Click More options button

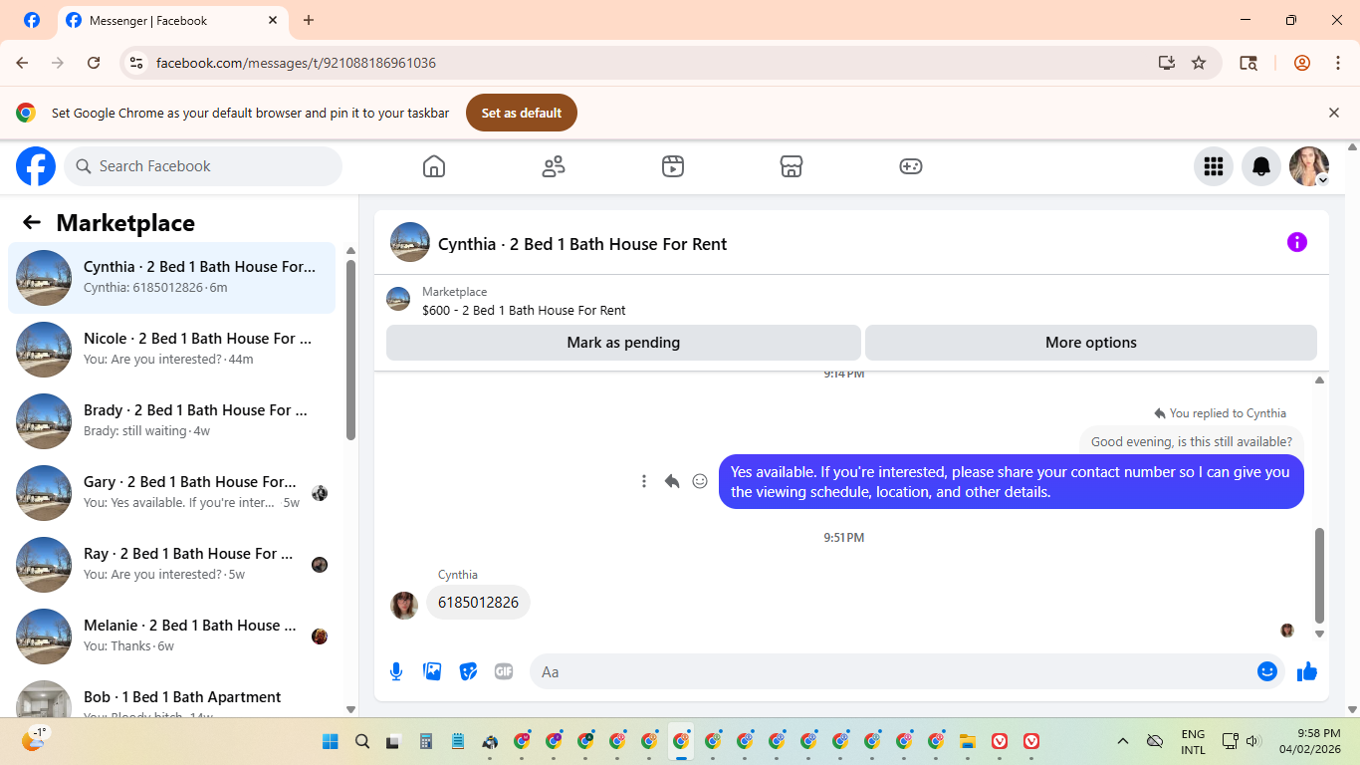1091,343
